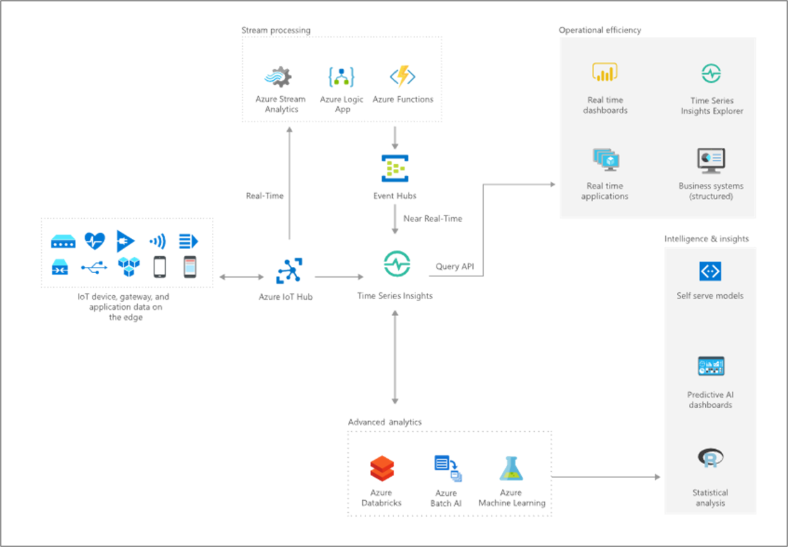Click the "Predictive AI dashboards" label
Screen dimensions: 788x547
[x=710, y=400]
